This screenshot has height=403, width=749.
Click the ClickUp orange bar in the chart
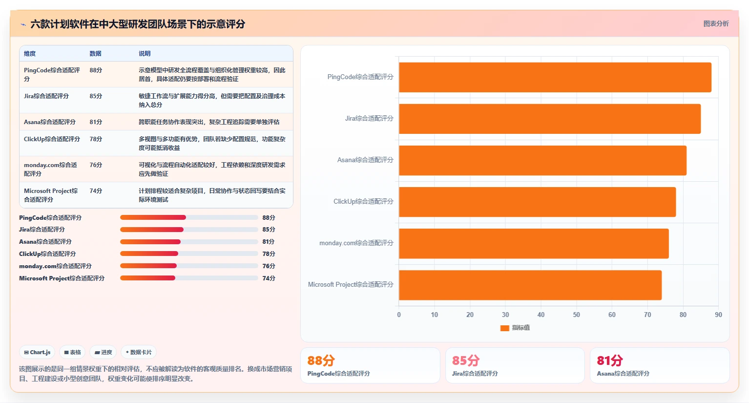(537, 202)
